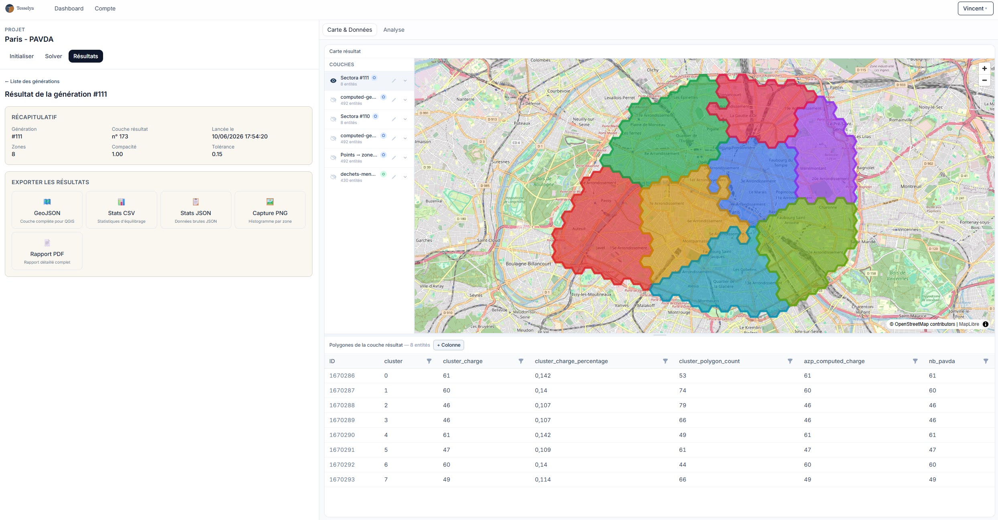The height and width of the screenshot is (520, 998).
Task: Open table row ID 1670290
Action: [342, 435]
